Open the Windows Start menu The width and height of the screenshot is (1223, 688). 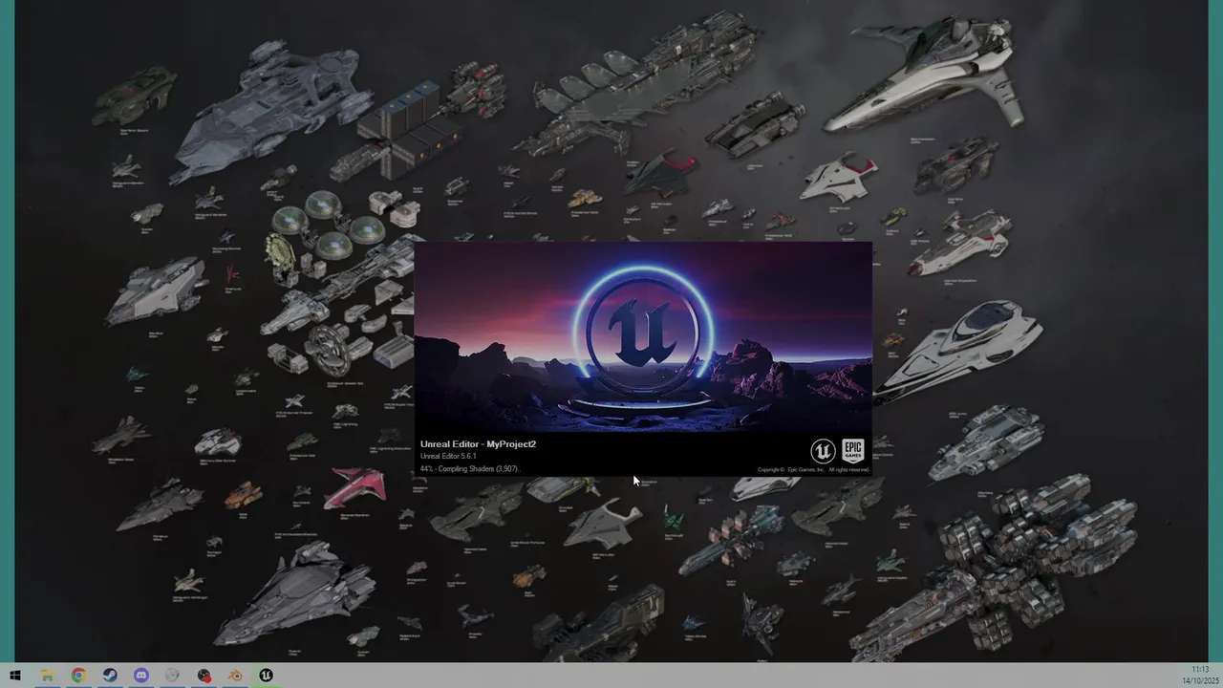tap(15, 676)
